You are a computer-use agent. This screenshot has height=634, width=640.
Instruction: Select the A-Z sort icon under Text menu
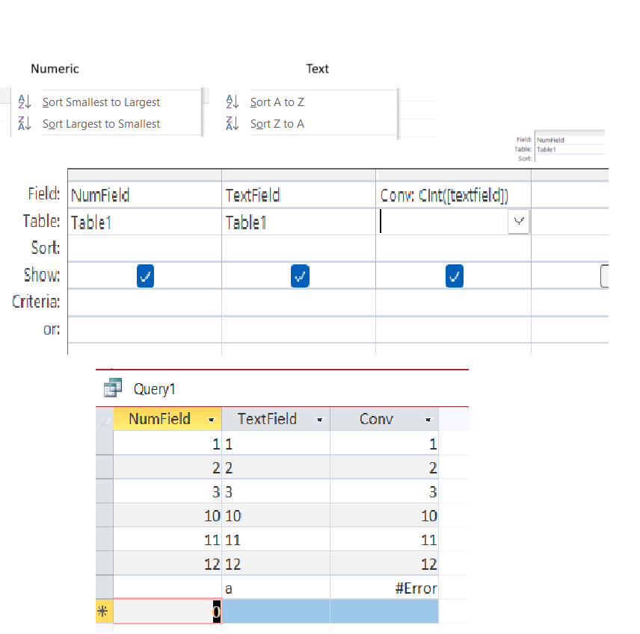click(232, 102)
